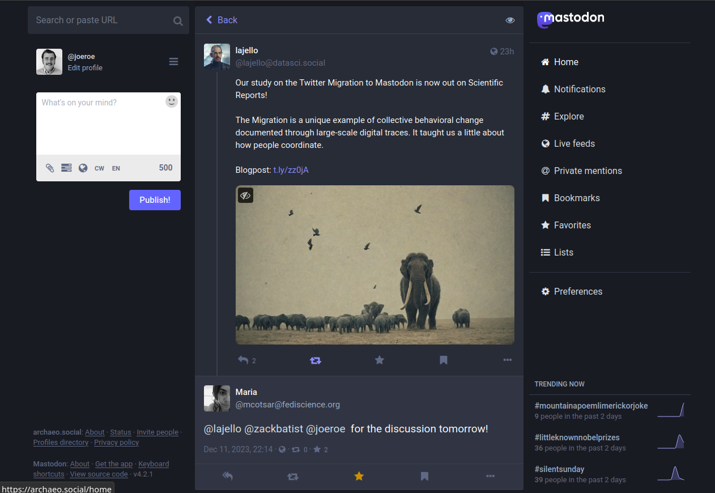Open Notifications in the sidebar
This screenshot has height=493, width=715.
tap(579, 89)
